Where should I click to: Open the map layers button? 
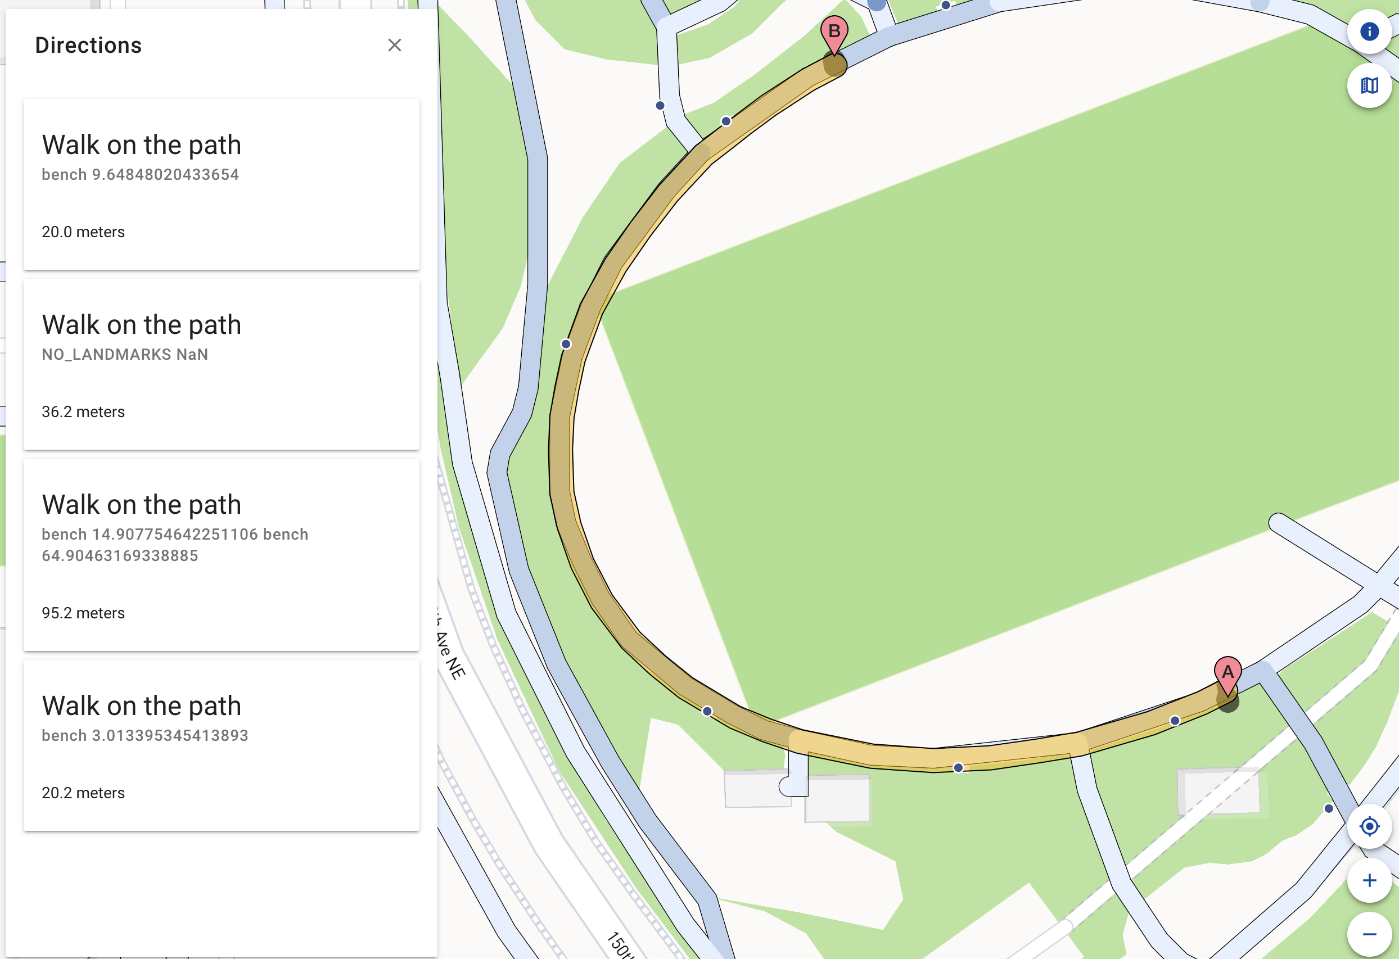coord(1369,85)
